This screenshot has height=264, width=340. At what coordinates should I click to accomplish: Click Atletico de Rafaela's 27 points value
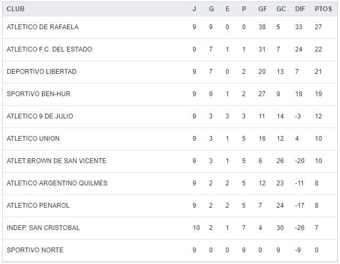319,27
